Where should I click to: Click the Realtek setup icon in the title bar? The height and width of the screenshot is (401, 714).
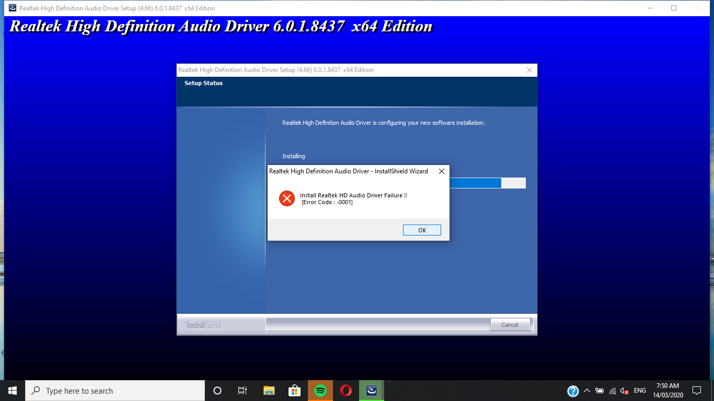click(12, 8)
